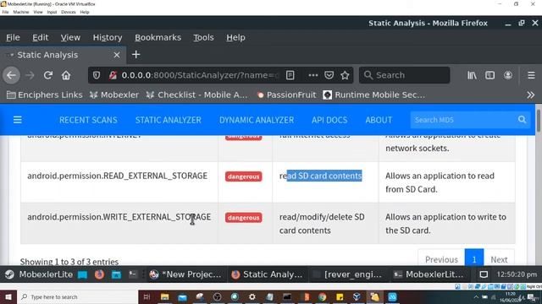
Task: Open API DOCS
Action: [x=329, y=120]
